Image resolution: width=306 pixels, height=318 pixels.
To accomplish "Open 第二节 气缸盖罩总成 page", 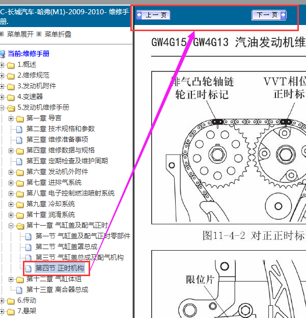I will (67, 247).
